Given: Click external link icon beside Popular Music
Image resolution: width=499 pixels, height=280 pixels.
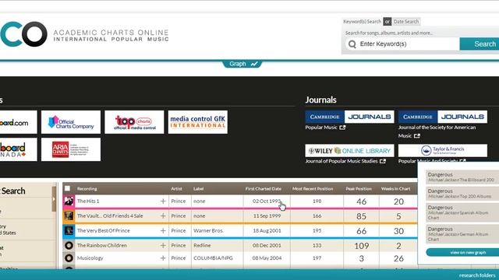Looking at the screenshot, I should (x=342, y=128).
